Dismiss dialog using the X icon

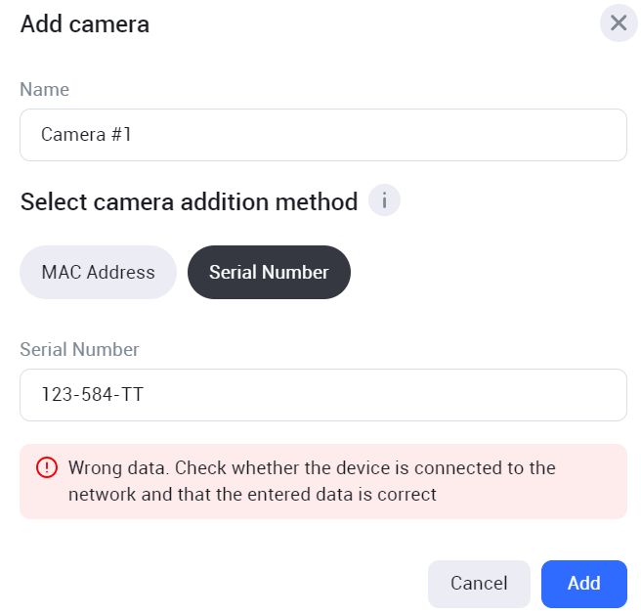(618, 23)
